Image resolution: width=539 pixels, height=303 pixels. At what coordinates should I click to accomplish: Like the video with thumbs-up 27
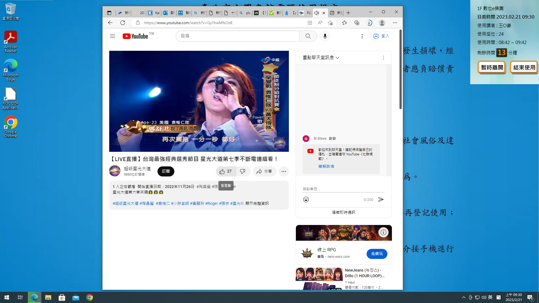[226, 171]
